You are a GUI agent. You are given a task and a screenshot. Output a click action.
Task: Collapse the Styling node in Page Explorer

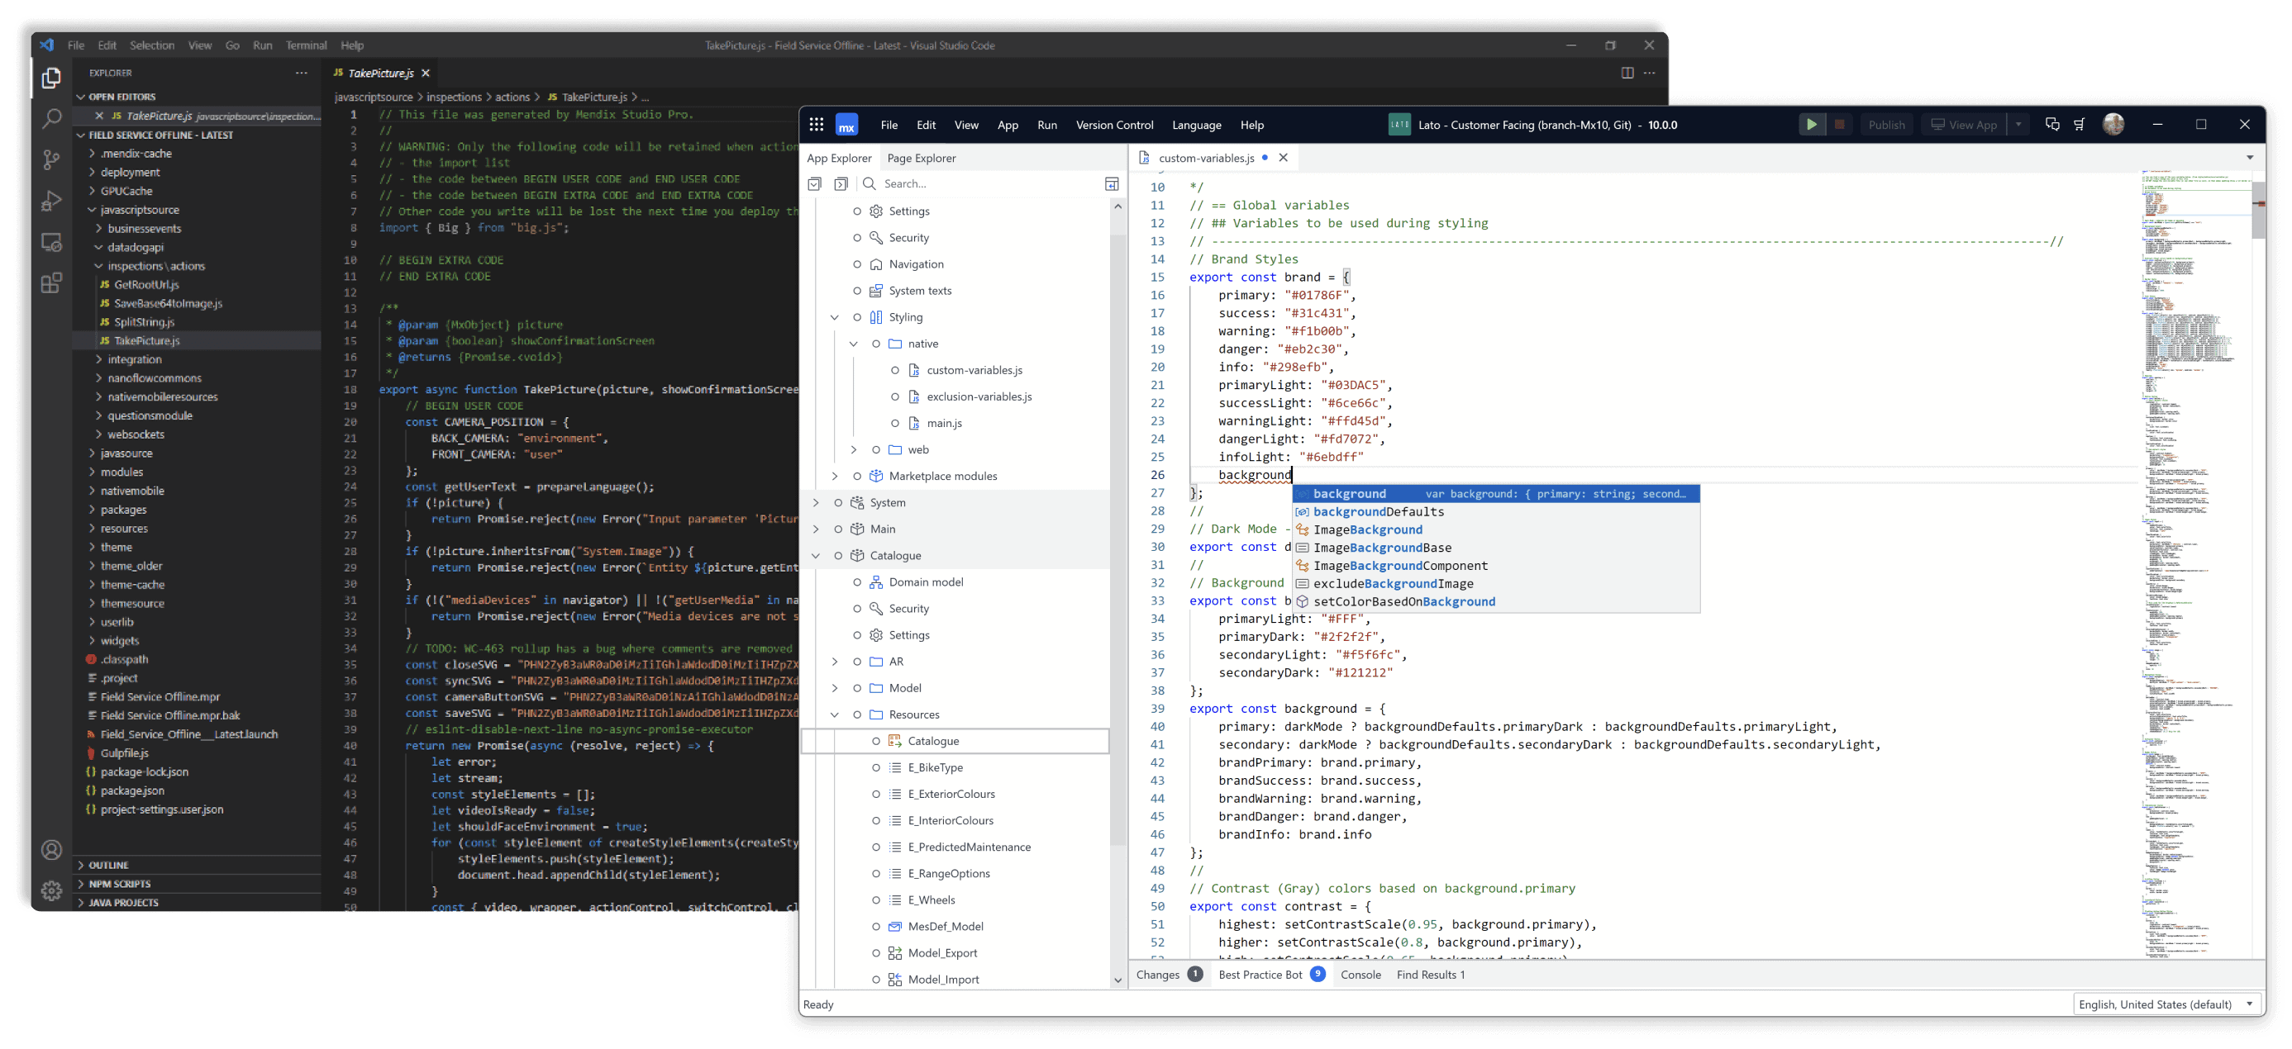click(x=835, y=316)
